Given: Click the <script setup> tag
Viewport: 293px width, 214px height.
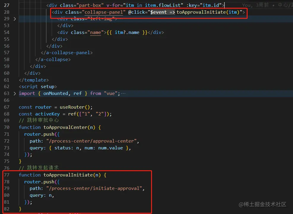Looking at the screenshot, I should pyautogui.click(x=38, y=87).
